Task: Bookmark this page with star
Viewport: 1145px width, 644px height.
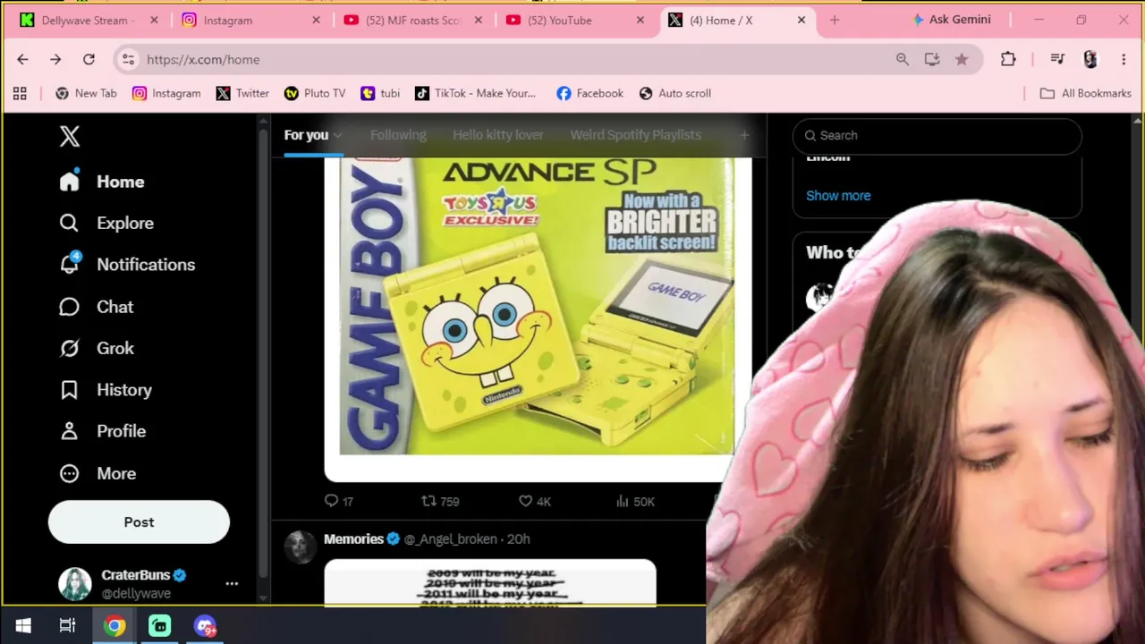Action: tap(962, 59)
